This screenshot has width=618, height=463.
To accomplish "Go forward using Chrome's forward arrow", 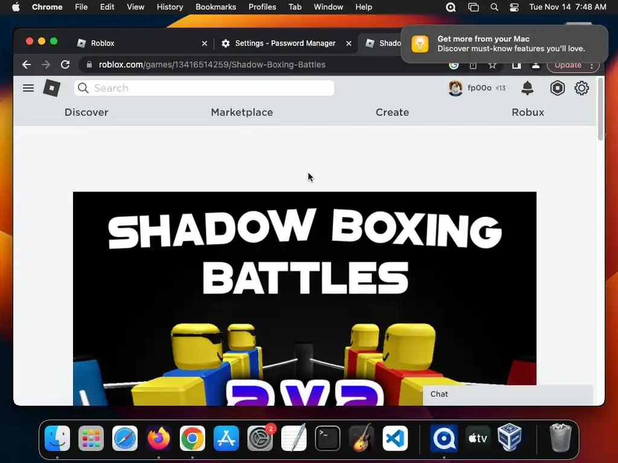I will [46, 65].
